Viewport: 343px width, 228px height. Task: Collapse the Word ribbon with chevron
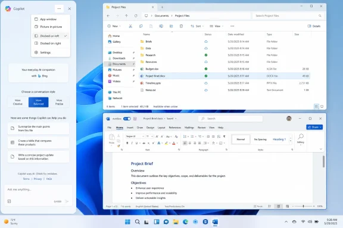[x=321, y=149]
